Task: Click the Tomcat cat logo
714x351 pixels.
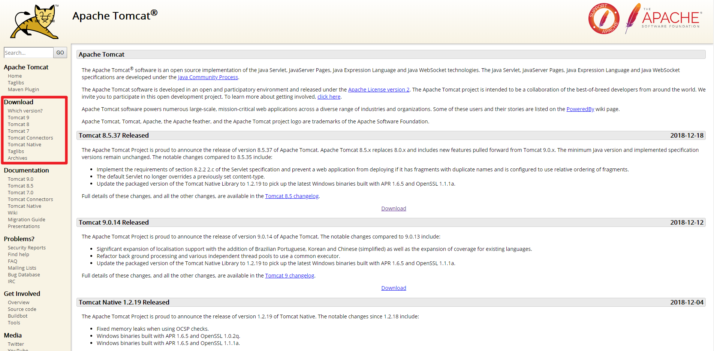Action: (x=34, y=21)
